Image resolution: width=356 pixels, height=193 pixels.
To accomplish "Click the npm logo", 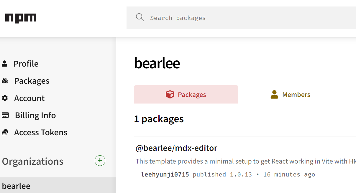I will pos(21,18).
